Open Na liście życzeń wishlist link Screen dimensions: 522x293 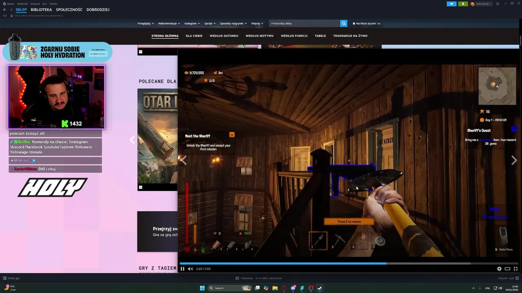[367, 24]
